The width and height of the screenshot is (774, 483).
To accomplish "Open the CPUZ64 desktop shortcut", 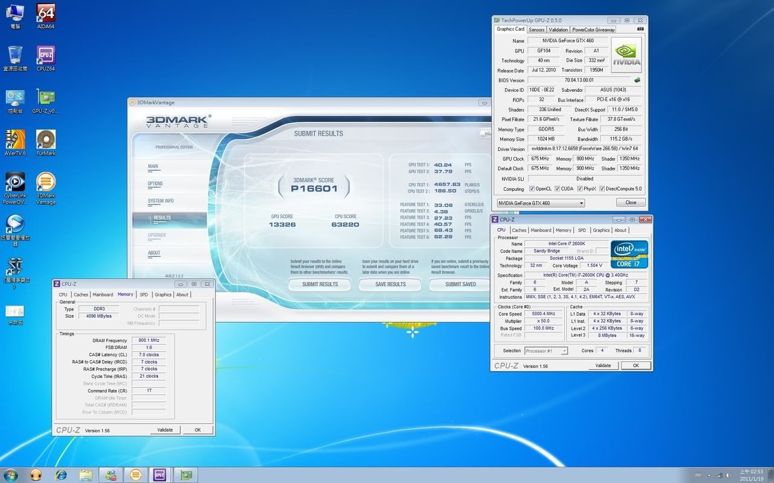I will (x=46, y=59).
